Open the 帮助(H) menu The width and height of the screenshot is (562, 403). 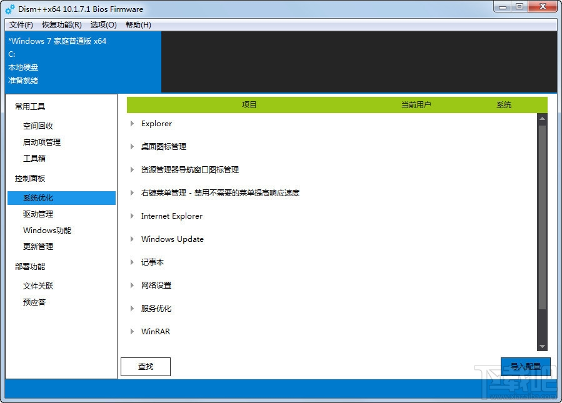point(138,25)
